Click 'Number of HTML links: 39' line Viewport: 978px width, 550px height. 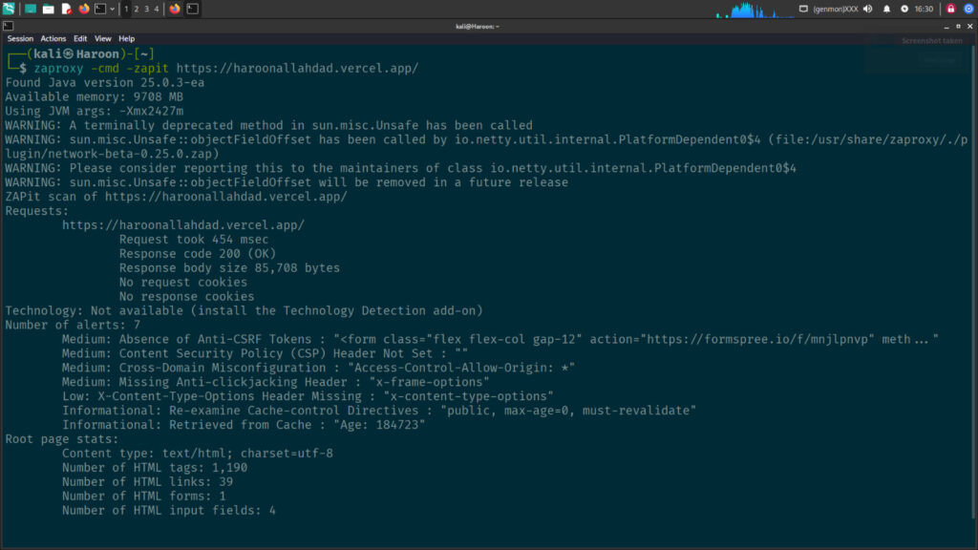(148, 482)
